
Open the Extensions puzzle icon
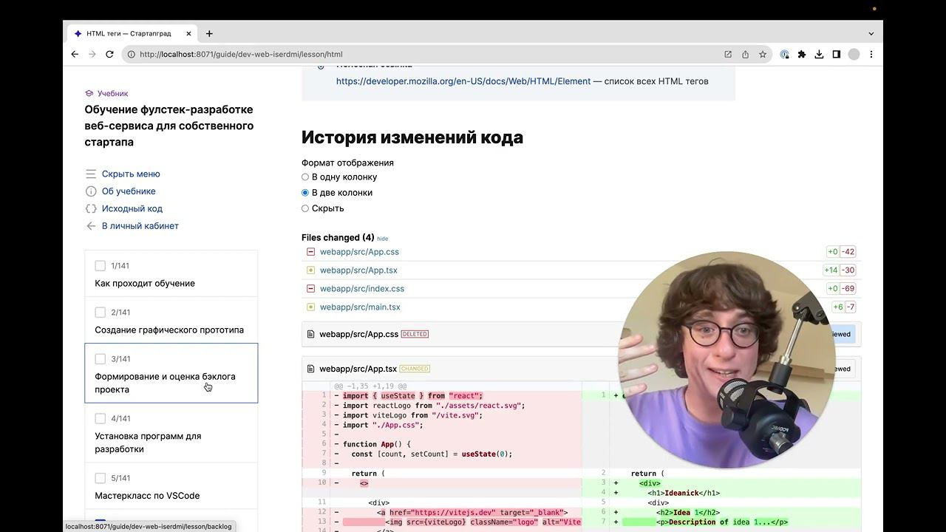click(x=802, y=54)
